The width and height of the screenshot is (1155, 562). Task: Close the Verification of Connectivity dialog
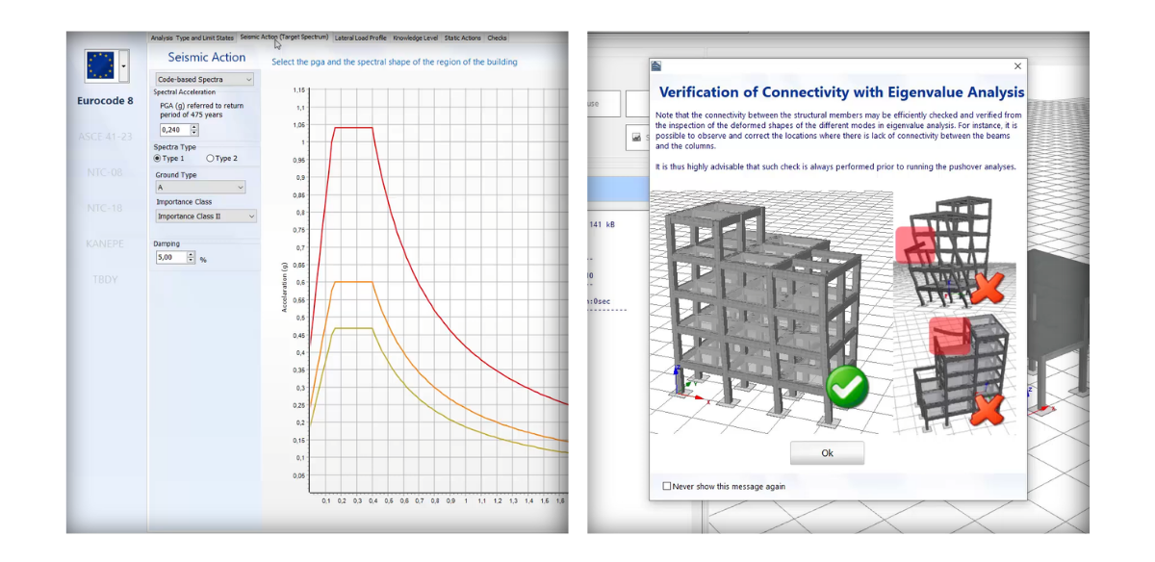[1017, 66]
